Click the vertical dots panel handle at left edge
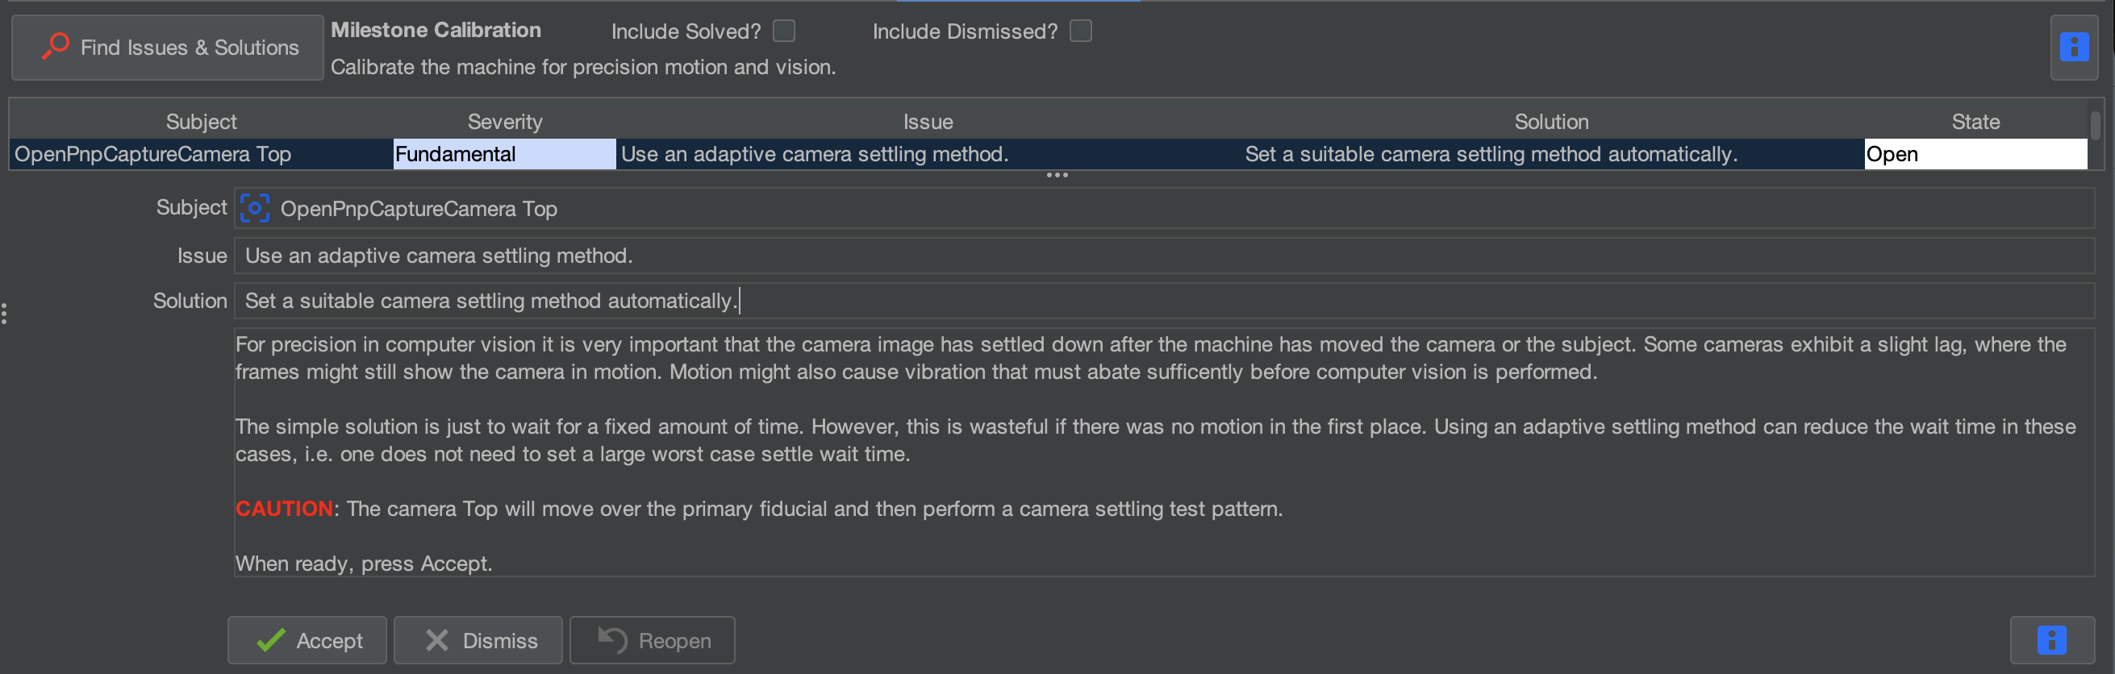The image size is (2115, 674). click(4, 314)
